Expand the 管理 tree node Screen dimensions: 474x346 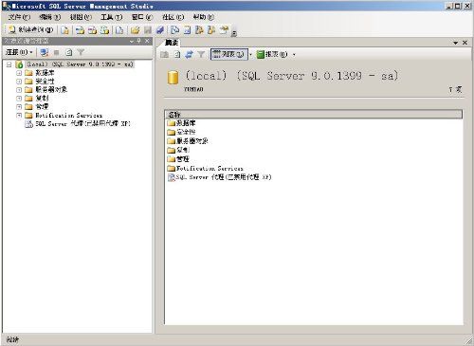click(x=19, y=107)
